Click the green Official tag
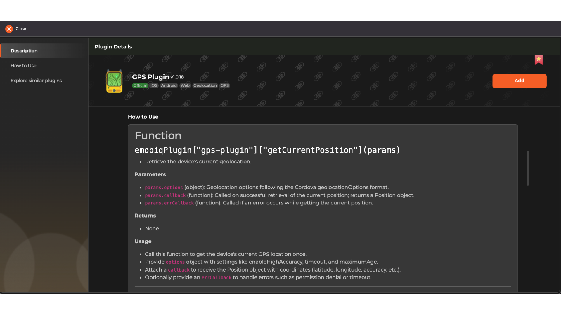Screen dimensions: 561x315 click(x=140, y=85)
